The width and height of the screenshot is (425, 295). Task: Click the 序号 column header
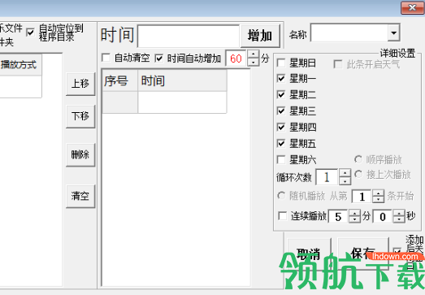120,80
